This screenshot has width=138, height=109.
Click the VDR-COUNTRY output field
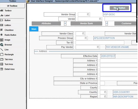click(x=125, y=92)
